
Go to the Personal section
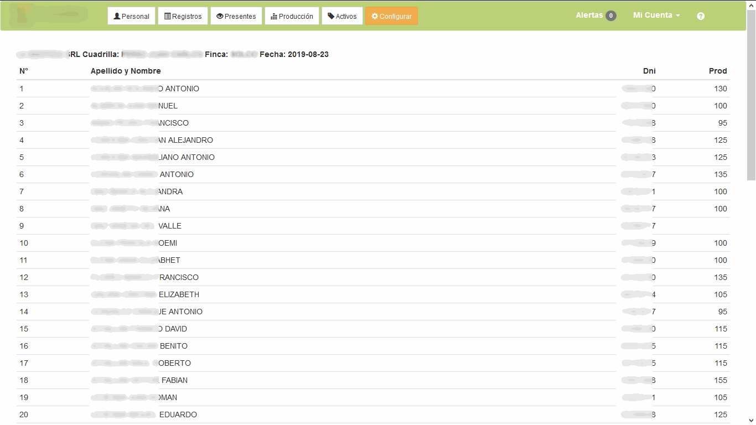131,16
